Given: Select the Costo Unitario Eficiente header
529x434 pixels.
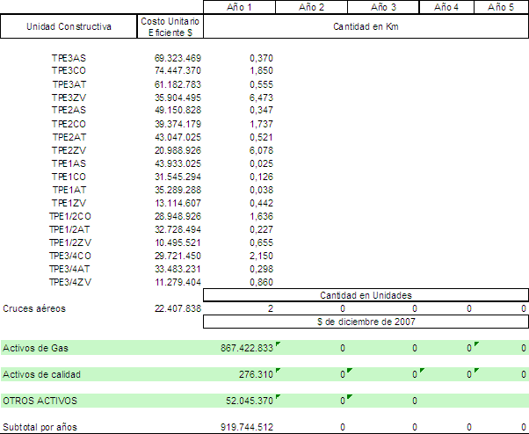Looking at the screenshot, I should click(170, 27).
